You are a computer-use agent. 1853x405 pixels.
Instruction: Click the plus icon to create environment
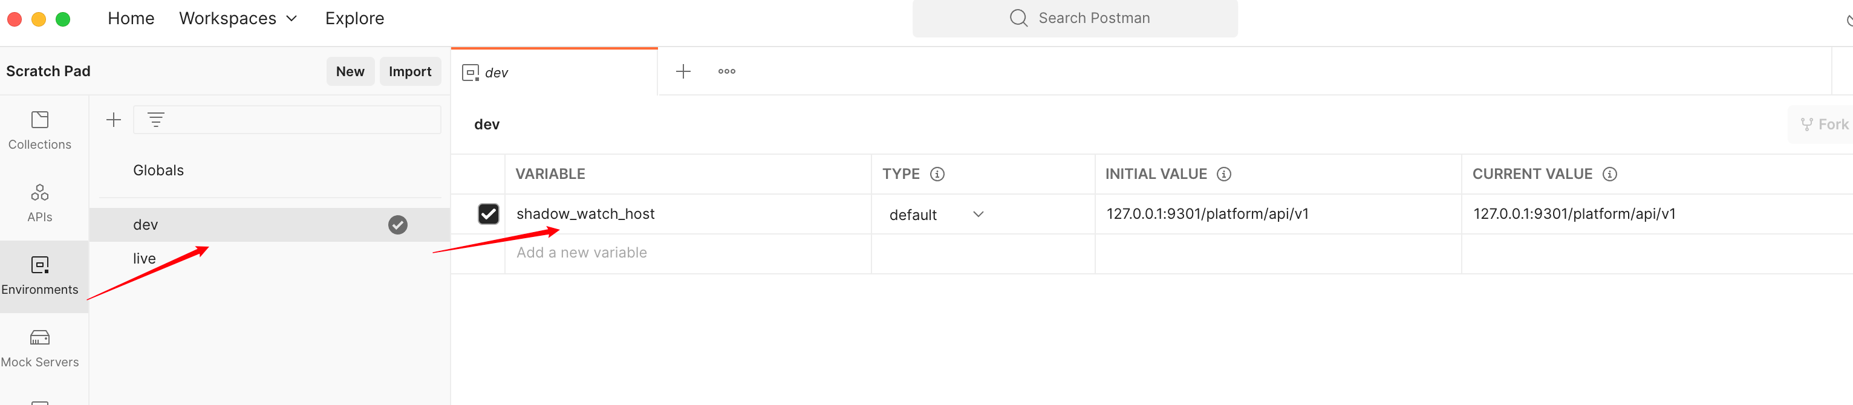click(x=114, y=120)
